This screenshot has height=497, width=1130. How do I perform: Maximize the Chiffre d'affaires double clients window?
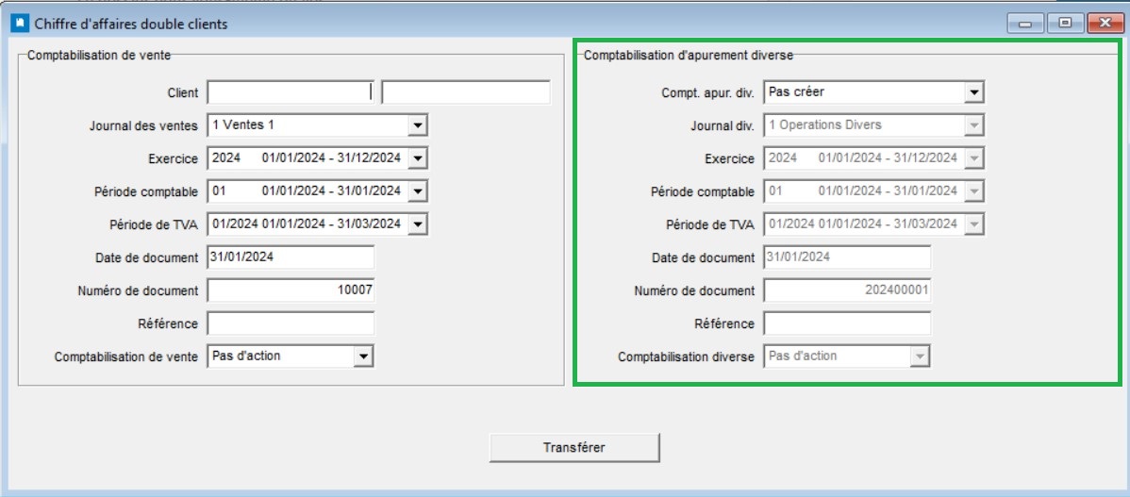pos(1065,24)
